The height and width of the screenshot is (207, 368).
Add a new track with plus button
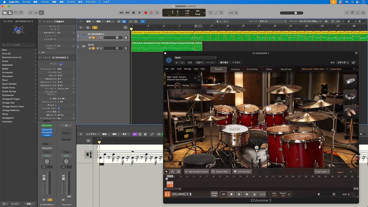click(81, 28)
